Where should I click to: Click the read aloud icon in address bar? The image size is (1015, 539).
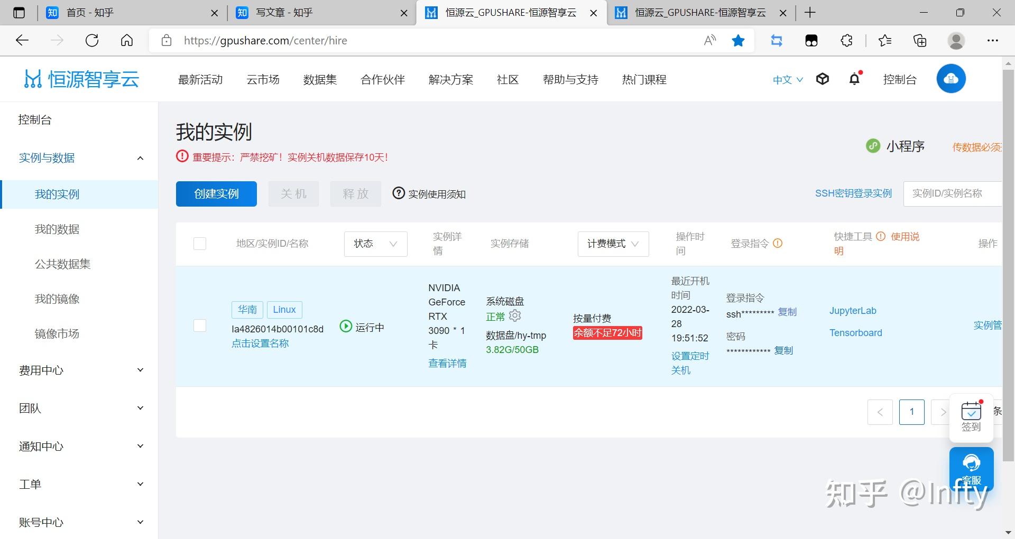[x=710, y=41]
